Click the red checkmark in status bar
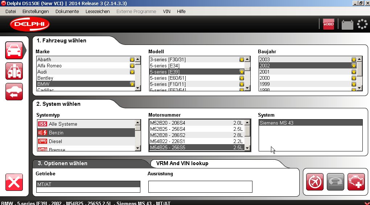This screenshot has width=370, height=205. tap(367, 203)
